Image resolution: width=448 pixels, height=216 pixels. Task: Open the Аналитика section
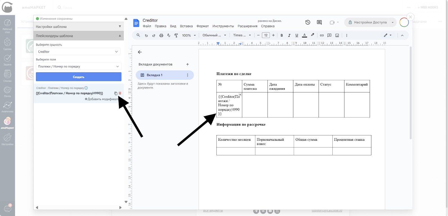7,107
